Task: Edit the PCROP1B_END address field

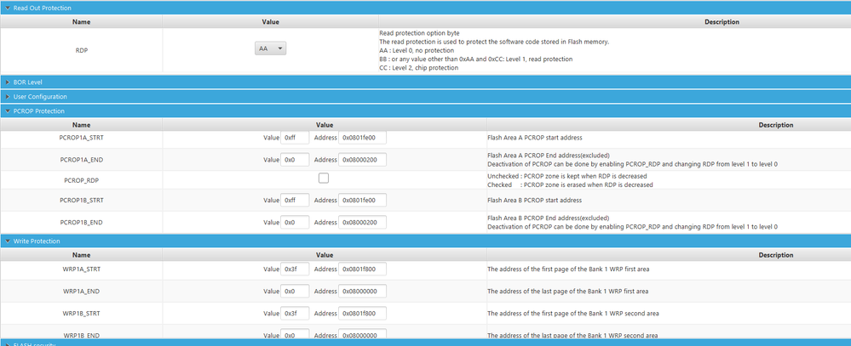Action: 362,223
